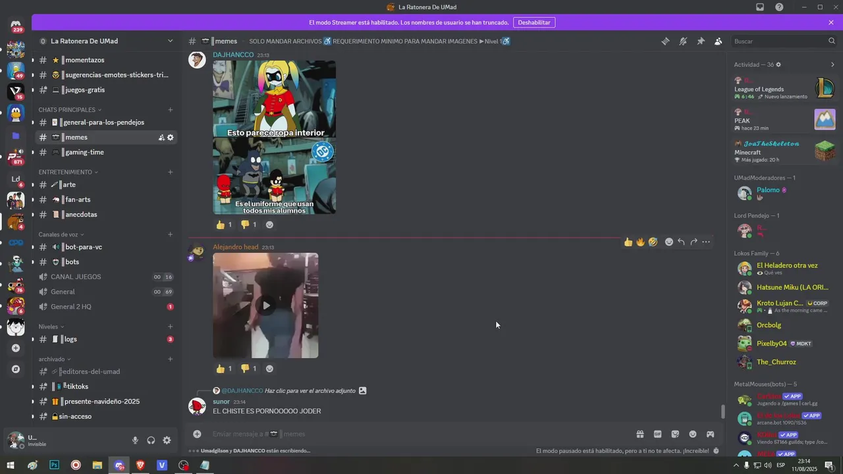Add reaction smiley under DAJHANCCO's meme
This screenshot has height=474, width=843.
269,224
